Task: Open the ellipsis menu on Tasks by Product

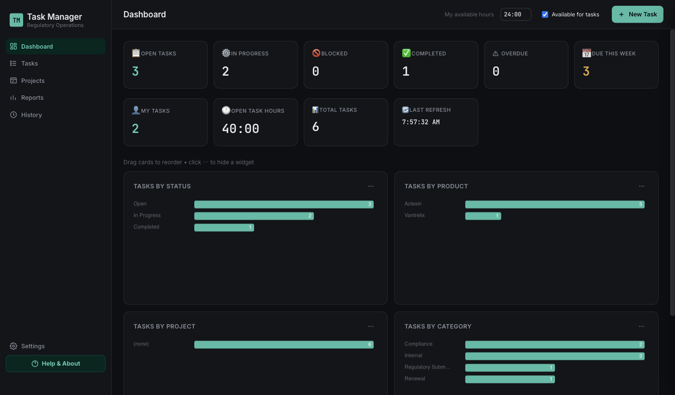Action: tap(642, 186)
